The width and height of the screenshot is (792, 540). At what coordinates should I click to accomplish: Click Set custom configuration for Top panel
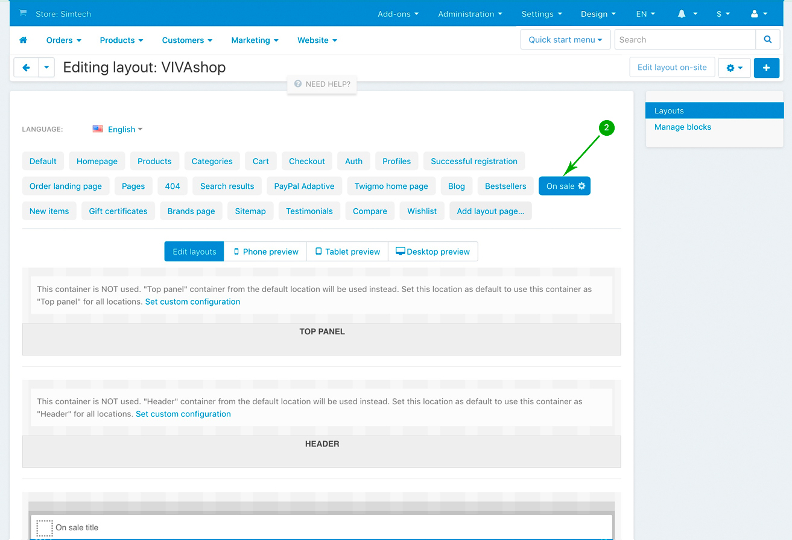click(192, 302)
